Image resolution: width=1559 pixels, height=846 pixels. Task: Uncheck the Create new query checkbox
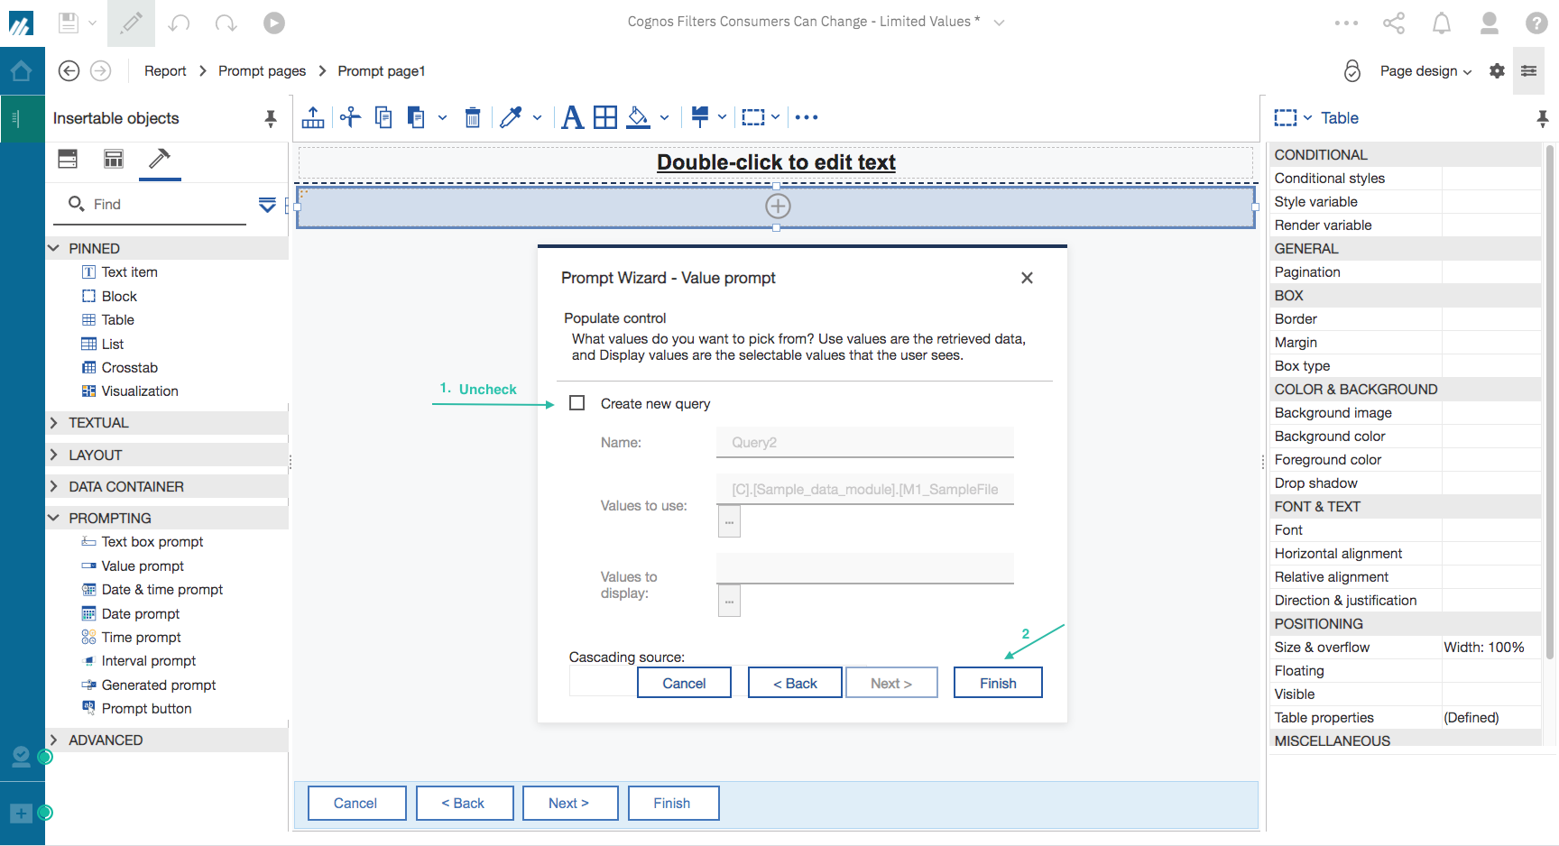pyautogui.click(x=577, y=403)
